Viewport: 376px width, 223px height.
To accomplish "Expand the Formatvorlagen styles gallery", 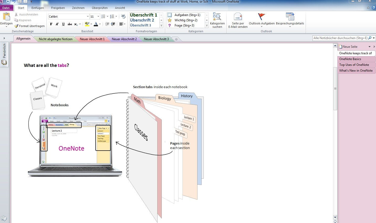I will [x=161, y=25].
